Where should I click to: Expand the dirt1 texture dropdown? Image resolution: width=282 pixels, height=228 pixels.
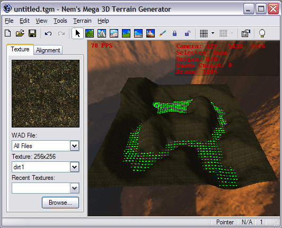[x=74, y=167]
